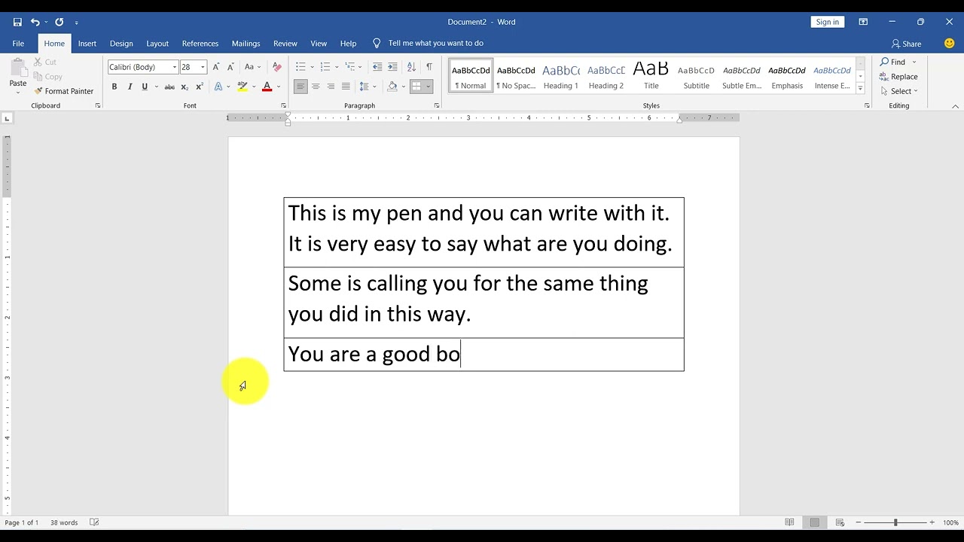Toggle Superscript formatting
Viewport: 964px width, 542px height.
coord(200,87)
